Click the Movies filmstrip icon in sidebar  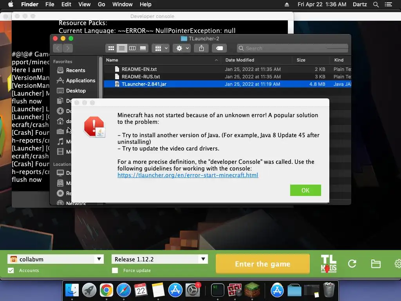point(60,152)
